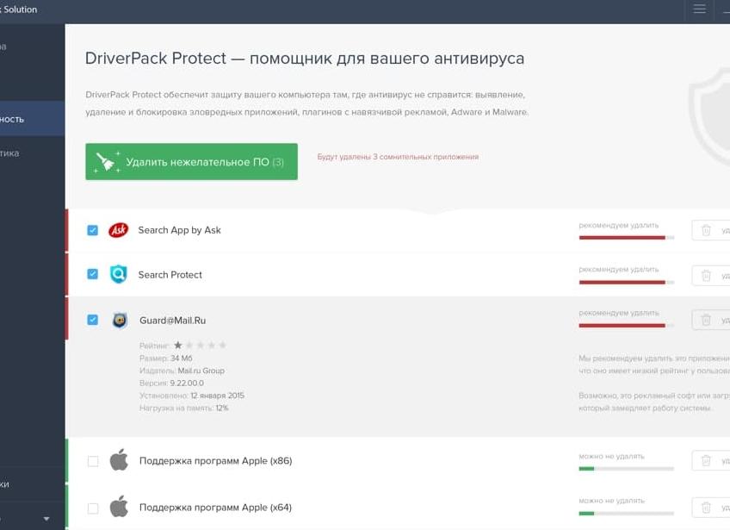Click memory load value '12%'

(222, 408)
